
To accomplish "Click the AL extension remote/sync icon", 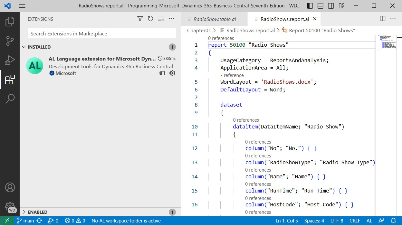I will pyautogui.click(x=162, y=73).
